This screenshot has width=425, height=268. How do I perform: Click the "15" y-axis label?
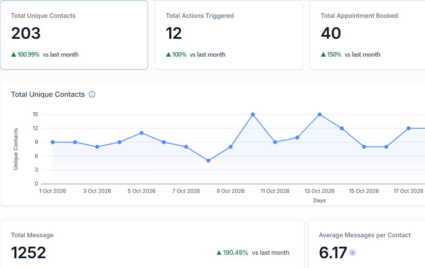(x=35, y=114)
